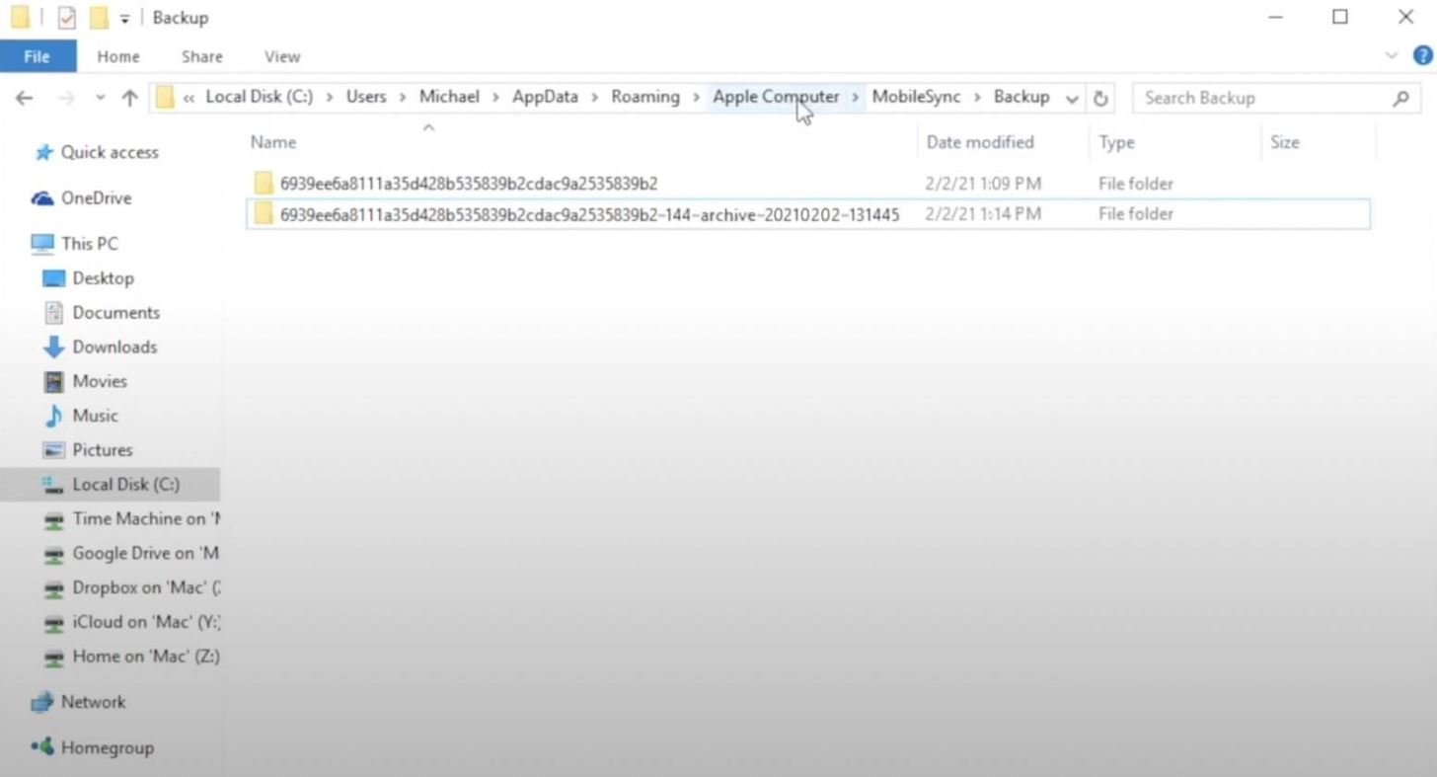Go forward with the Forward arrow
The width and height of the screenshot is (1437, 777).
point(67,98)
